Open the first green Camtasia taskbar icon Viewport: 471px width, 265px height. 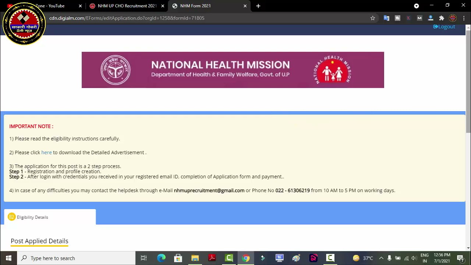(229, 258)
